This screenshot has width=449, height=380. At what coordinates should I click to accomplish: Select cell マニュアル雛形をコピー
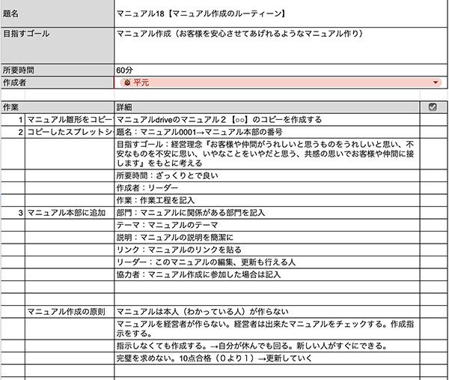[70, 120]
